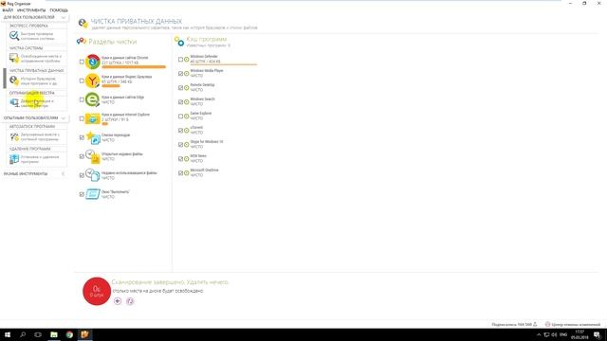This screenshot has height=341, width=607.
Task: Click the Кэш программ section header
Action: 207,39
